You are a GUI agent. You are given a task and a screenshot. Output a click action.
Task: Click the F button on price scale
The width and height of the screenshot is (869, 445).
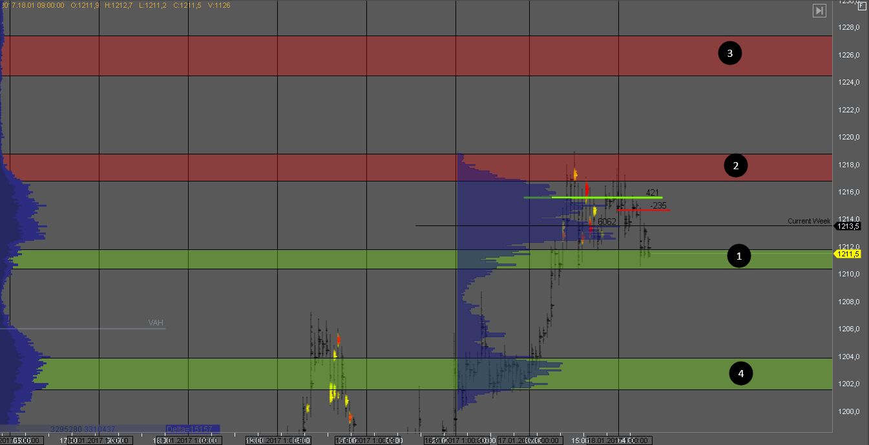point(863,6)
